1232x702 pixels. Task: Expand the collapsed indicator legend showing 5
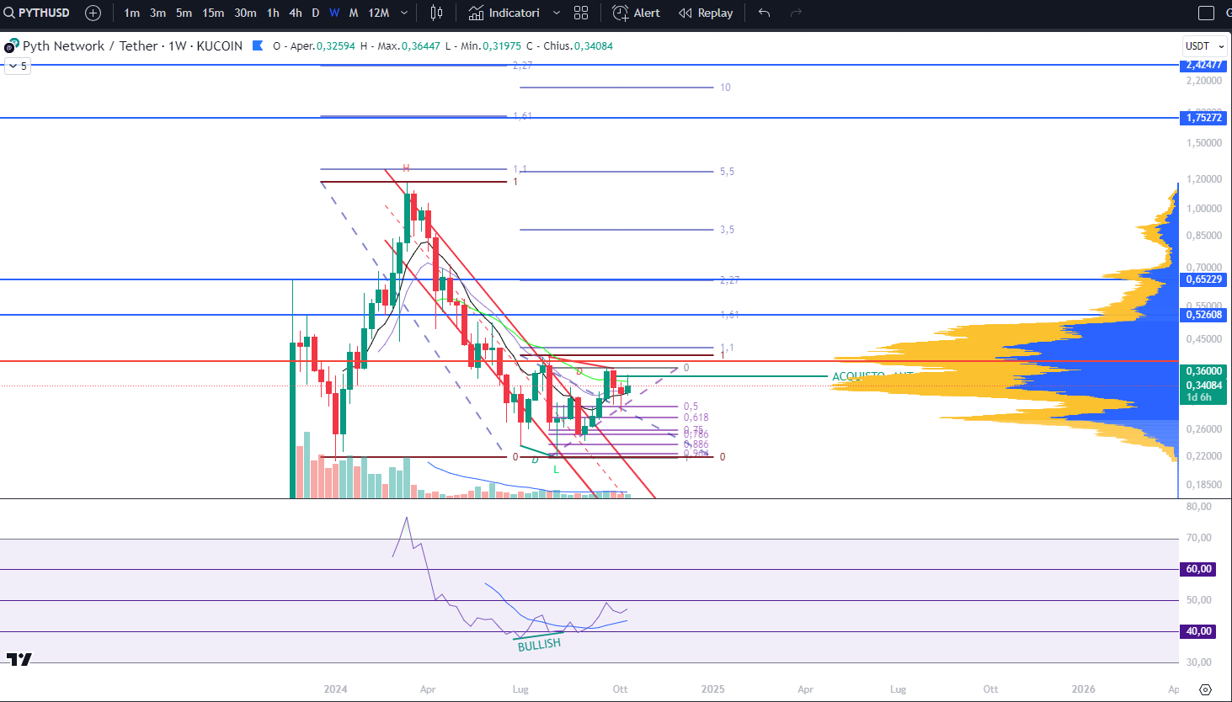(17, 66)
